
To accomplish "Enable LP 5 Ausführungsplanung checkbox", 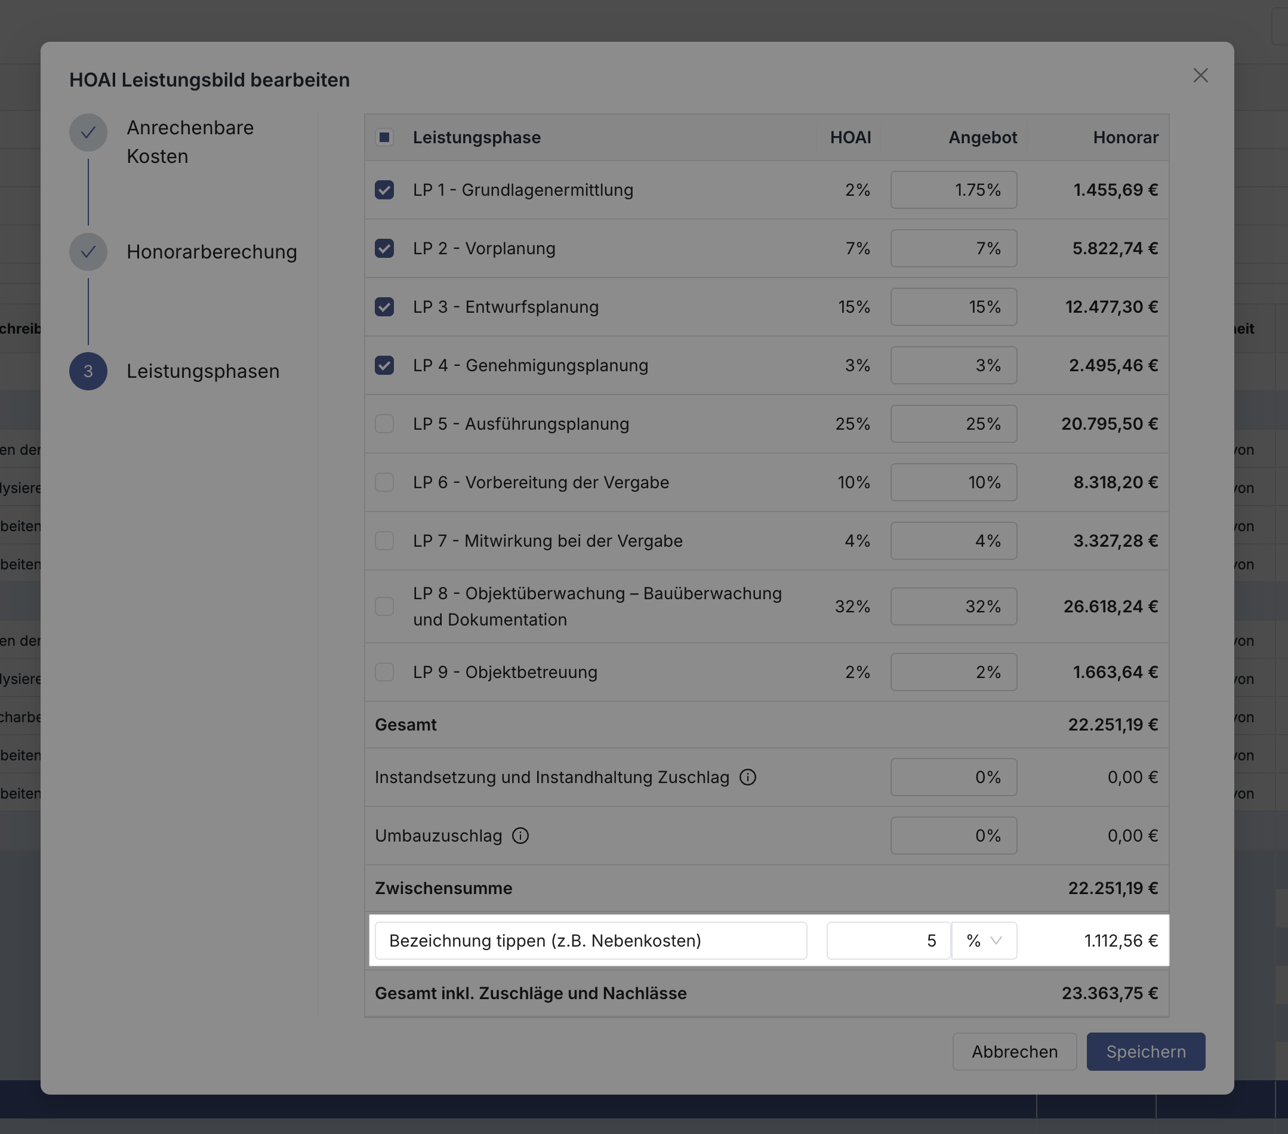I will click(384, 423).
